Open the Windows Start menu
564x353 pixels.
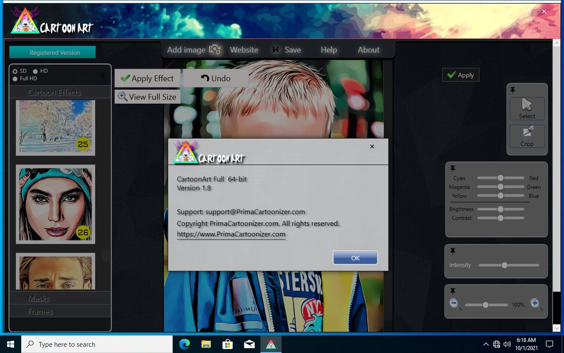(x=10, y=344)
